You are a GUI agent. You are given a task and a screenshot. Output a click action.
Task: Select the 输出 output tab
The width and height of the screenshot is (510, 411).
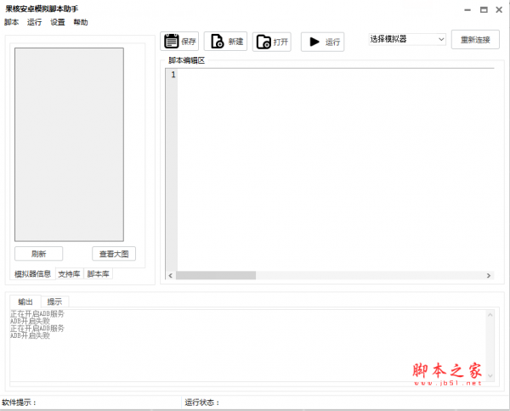25,301
